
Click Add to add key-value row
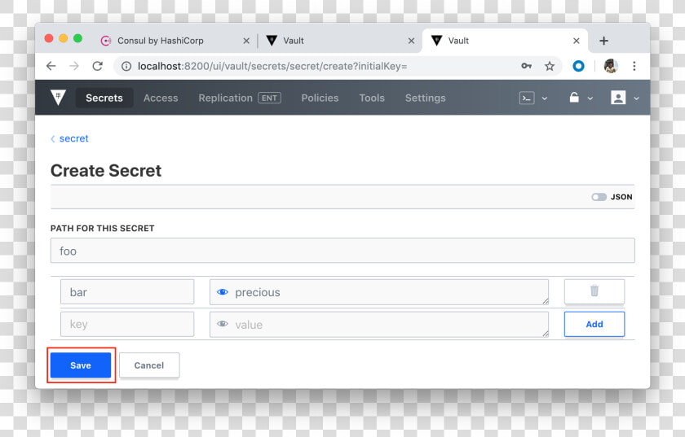[x=594, y=324]
